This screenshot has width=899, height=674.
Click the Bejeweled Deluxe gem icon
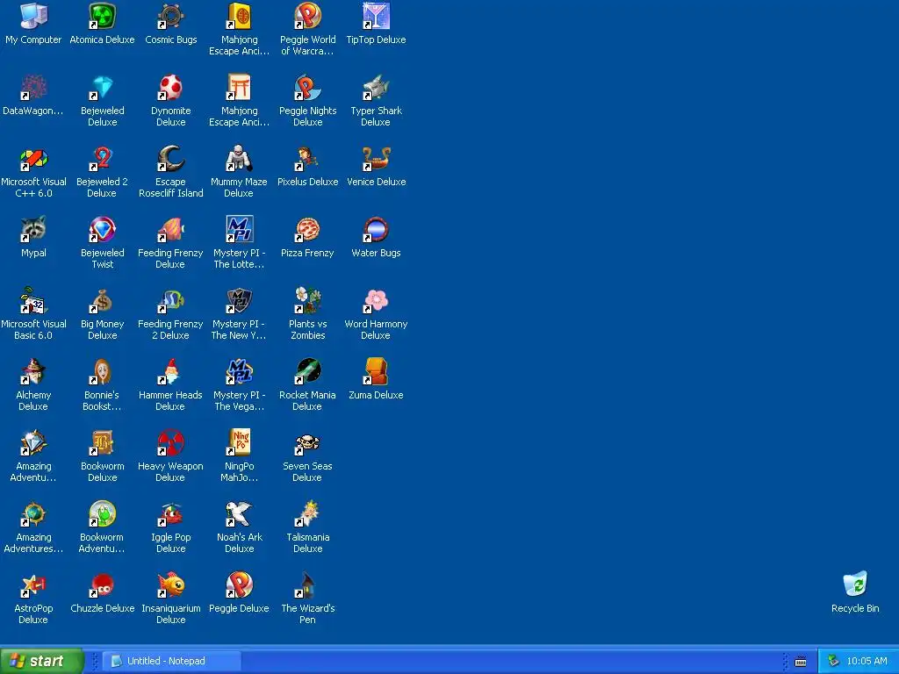pyautogui.click(x=102, y=87)
